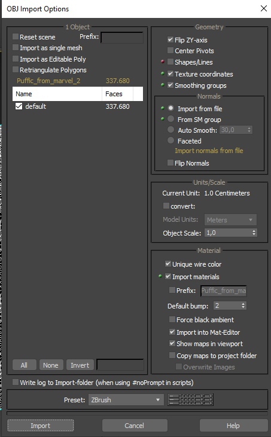The image size is (271, 437).
Task: Untick the default object in the list
Action: (19, 106)
